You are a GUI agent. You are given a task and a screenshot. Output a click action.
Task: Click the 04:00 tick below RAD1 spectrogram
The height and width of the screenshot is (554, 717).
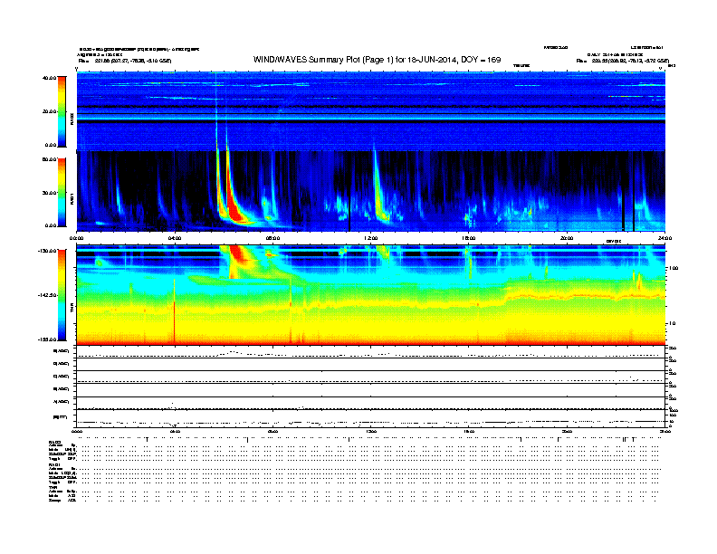pos(175,238)
